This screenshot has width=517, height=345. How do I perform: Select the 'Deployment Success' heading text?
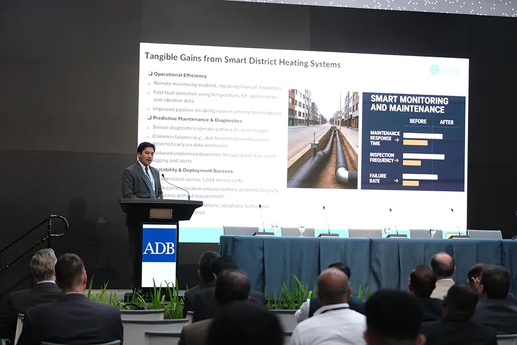point(208,171)
